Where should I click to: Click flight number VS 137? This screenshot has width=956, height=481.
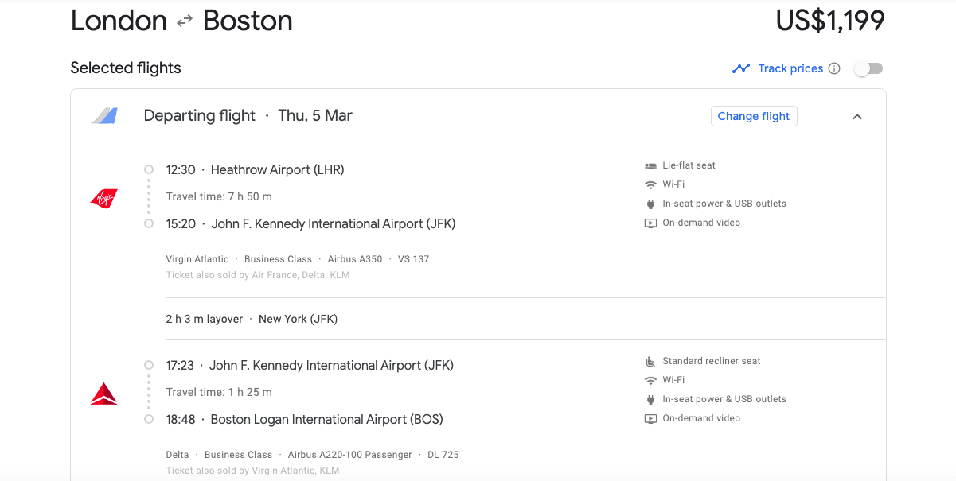(412, 259)
